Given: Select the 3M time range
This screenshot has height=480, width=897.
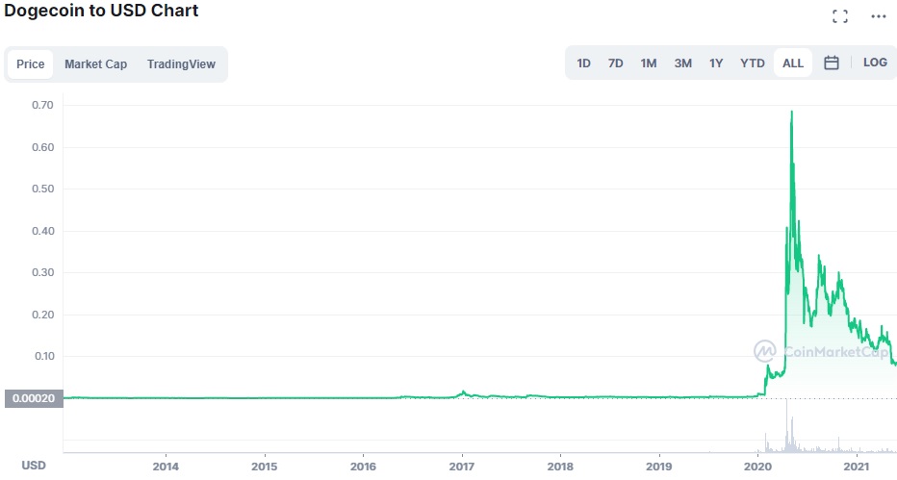Looking at the screenshot, I should click(x=682, y=63).
